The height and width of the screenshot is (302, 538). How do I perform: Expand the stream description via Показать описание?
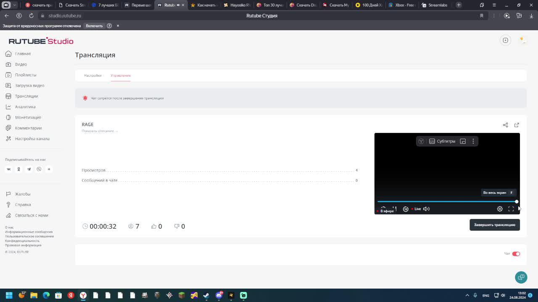100,131
